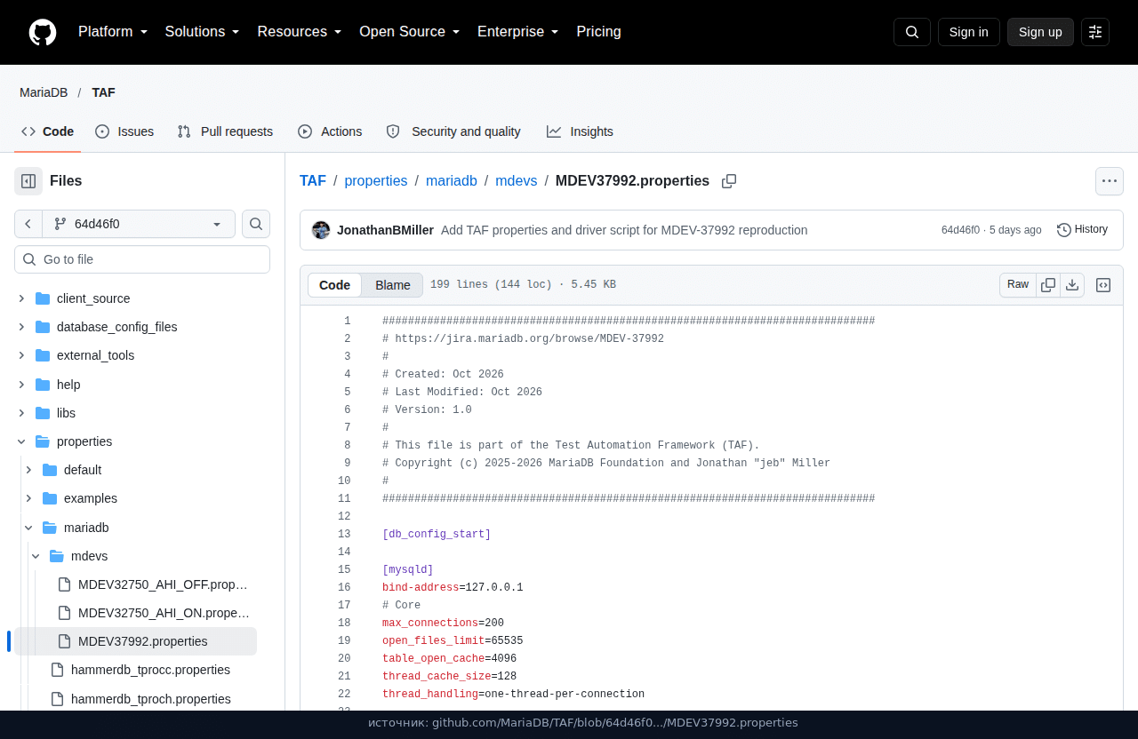The image size is (1138, 739).
Task: Open the more file actions ellipsis
Action: [1110, 181]
